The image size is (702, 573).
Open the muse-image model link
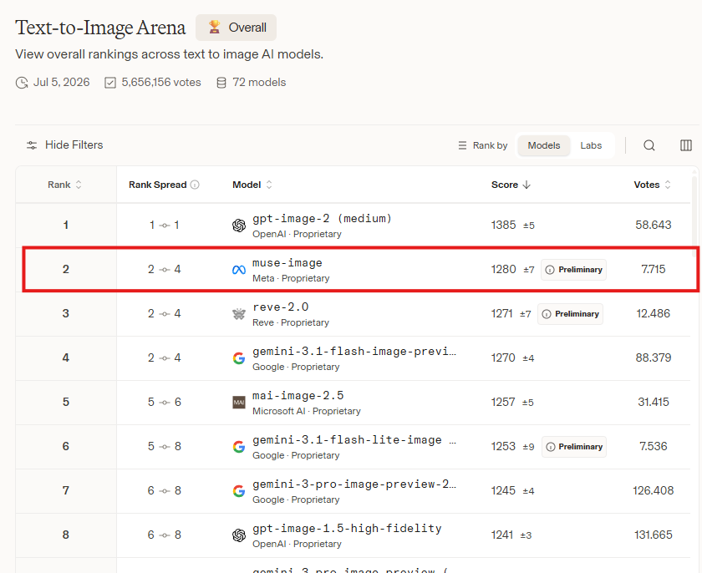(287, 263)
